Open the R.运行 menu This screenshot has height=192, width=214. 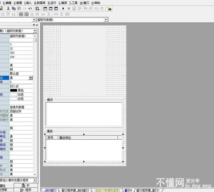tap(52, 3)
